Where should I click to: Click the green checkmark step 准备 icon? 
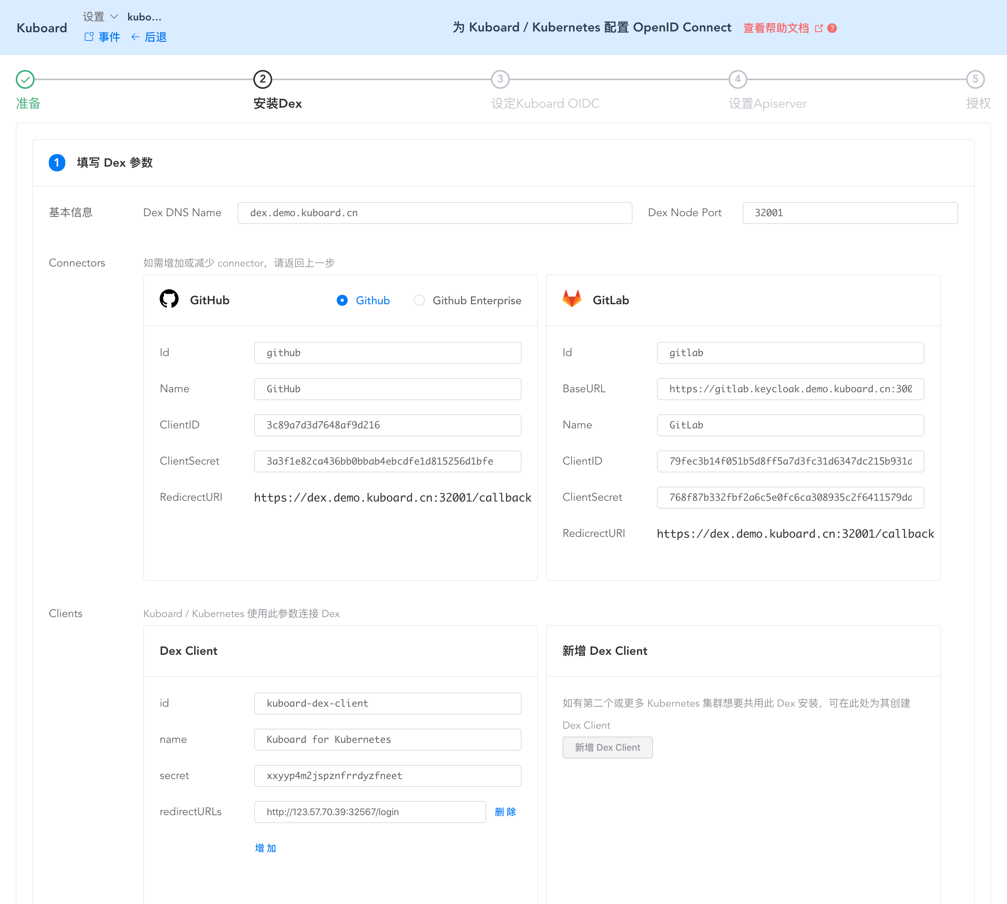[25, 79]
